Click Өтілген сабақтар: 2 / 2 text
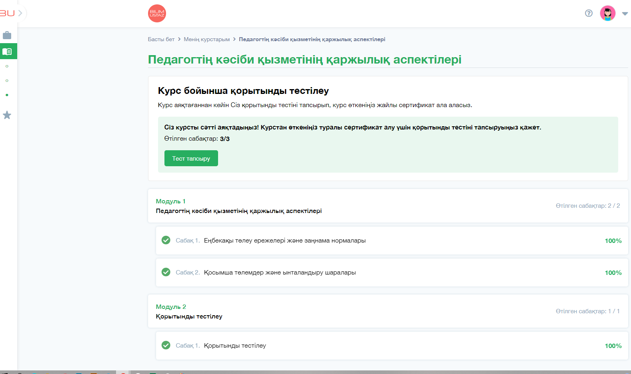The width and height of the screenshot is (631, 374). click(x=588, y=206)
